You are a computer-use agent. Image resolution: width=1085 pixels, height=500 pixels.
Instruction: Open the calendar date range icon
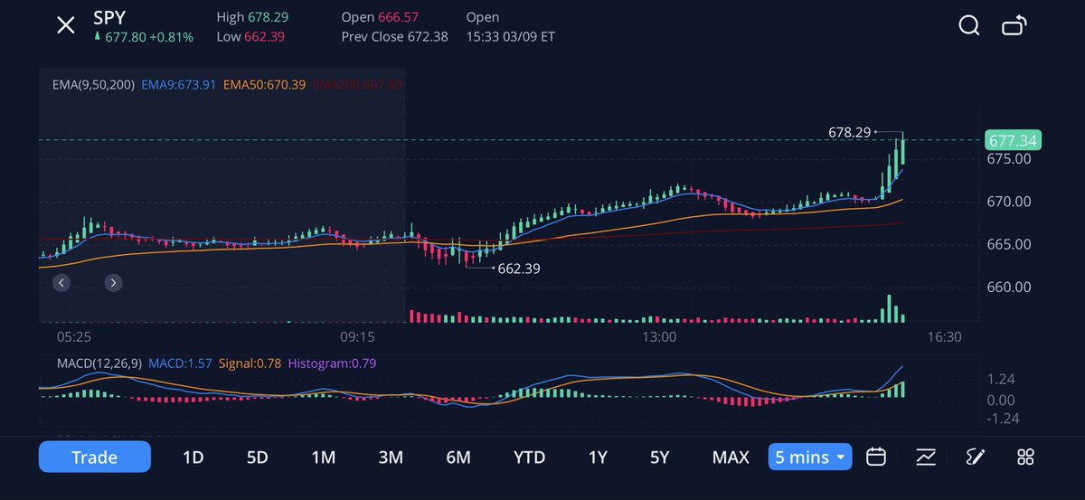(x=875, y=457)
